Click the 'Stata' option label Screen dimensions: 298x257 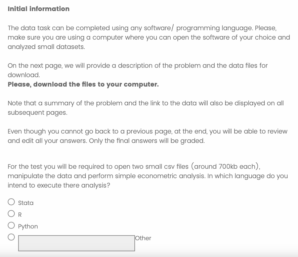[26, 203]
